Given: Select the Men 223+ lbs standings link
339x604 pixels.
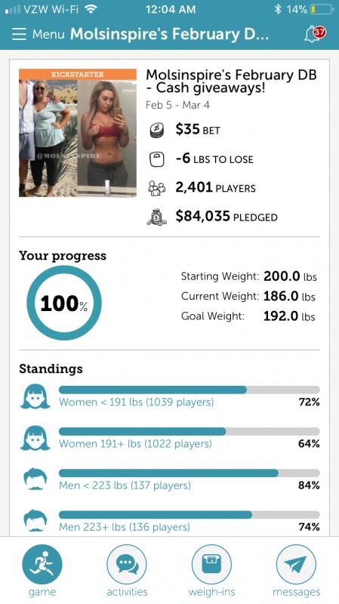Looking at the screenshot, I should click(x=125, y=527).
